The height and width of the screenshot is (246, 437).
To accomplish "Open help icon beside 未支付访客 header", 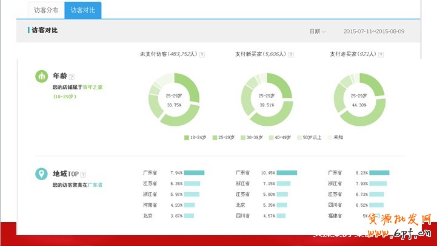I will (202, 54).
